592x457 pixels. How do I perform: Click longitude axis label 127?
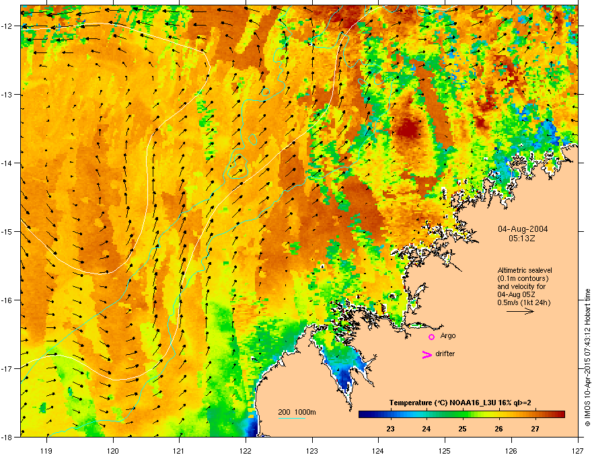578,450
